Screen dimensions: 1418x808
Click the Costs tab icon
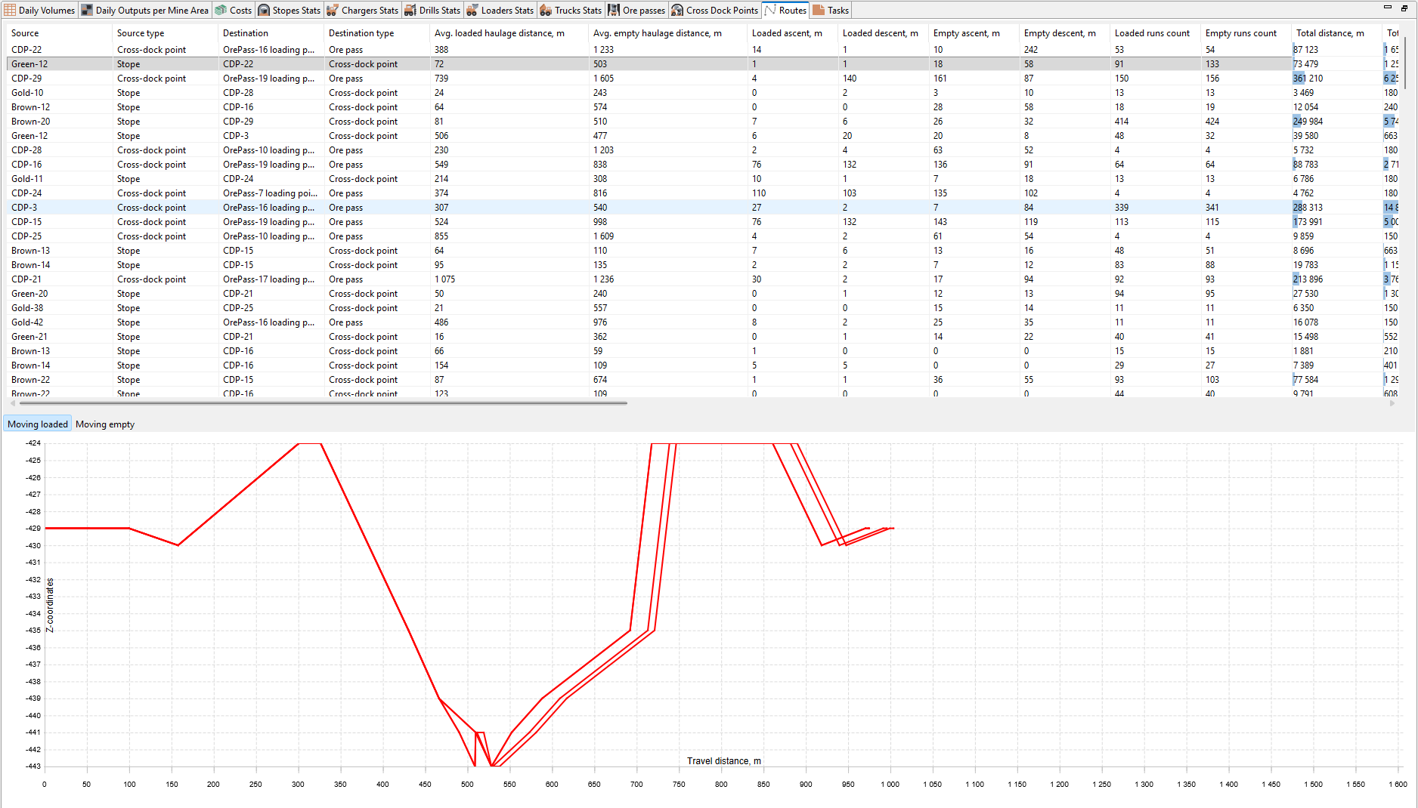pos(221,10)
